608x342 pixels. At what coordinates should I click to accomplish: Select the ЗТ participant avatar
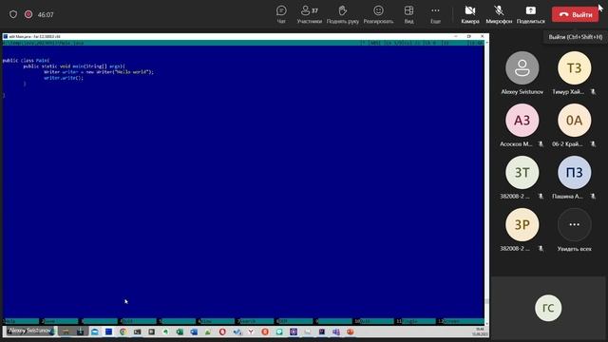point(522,173)
